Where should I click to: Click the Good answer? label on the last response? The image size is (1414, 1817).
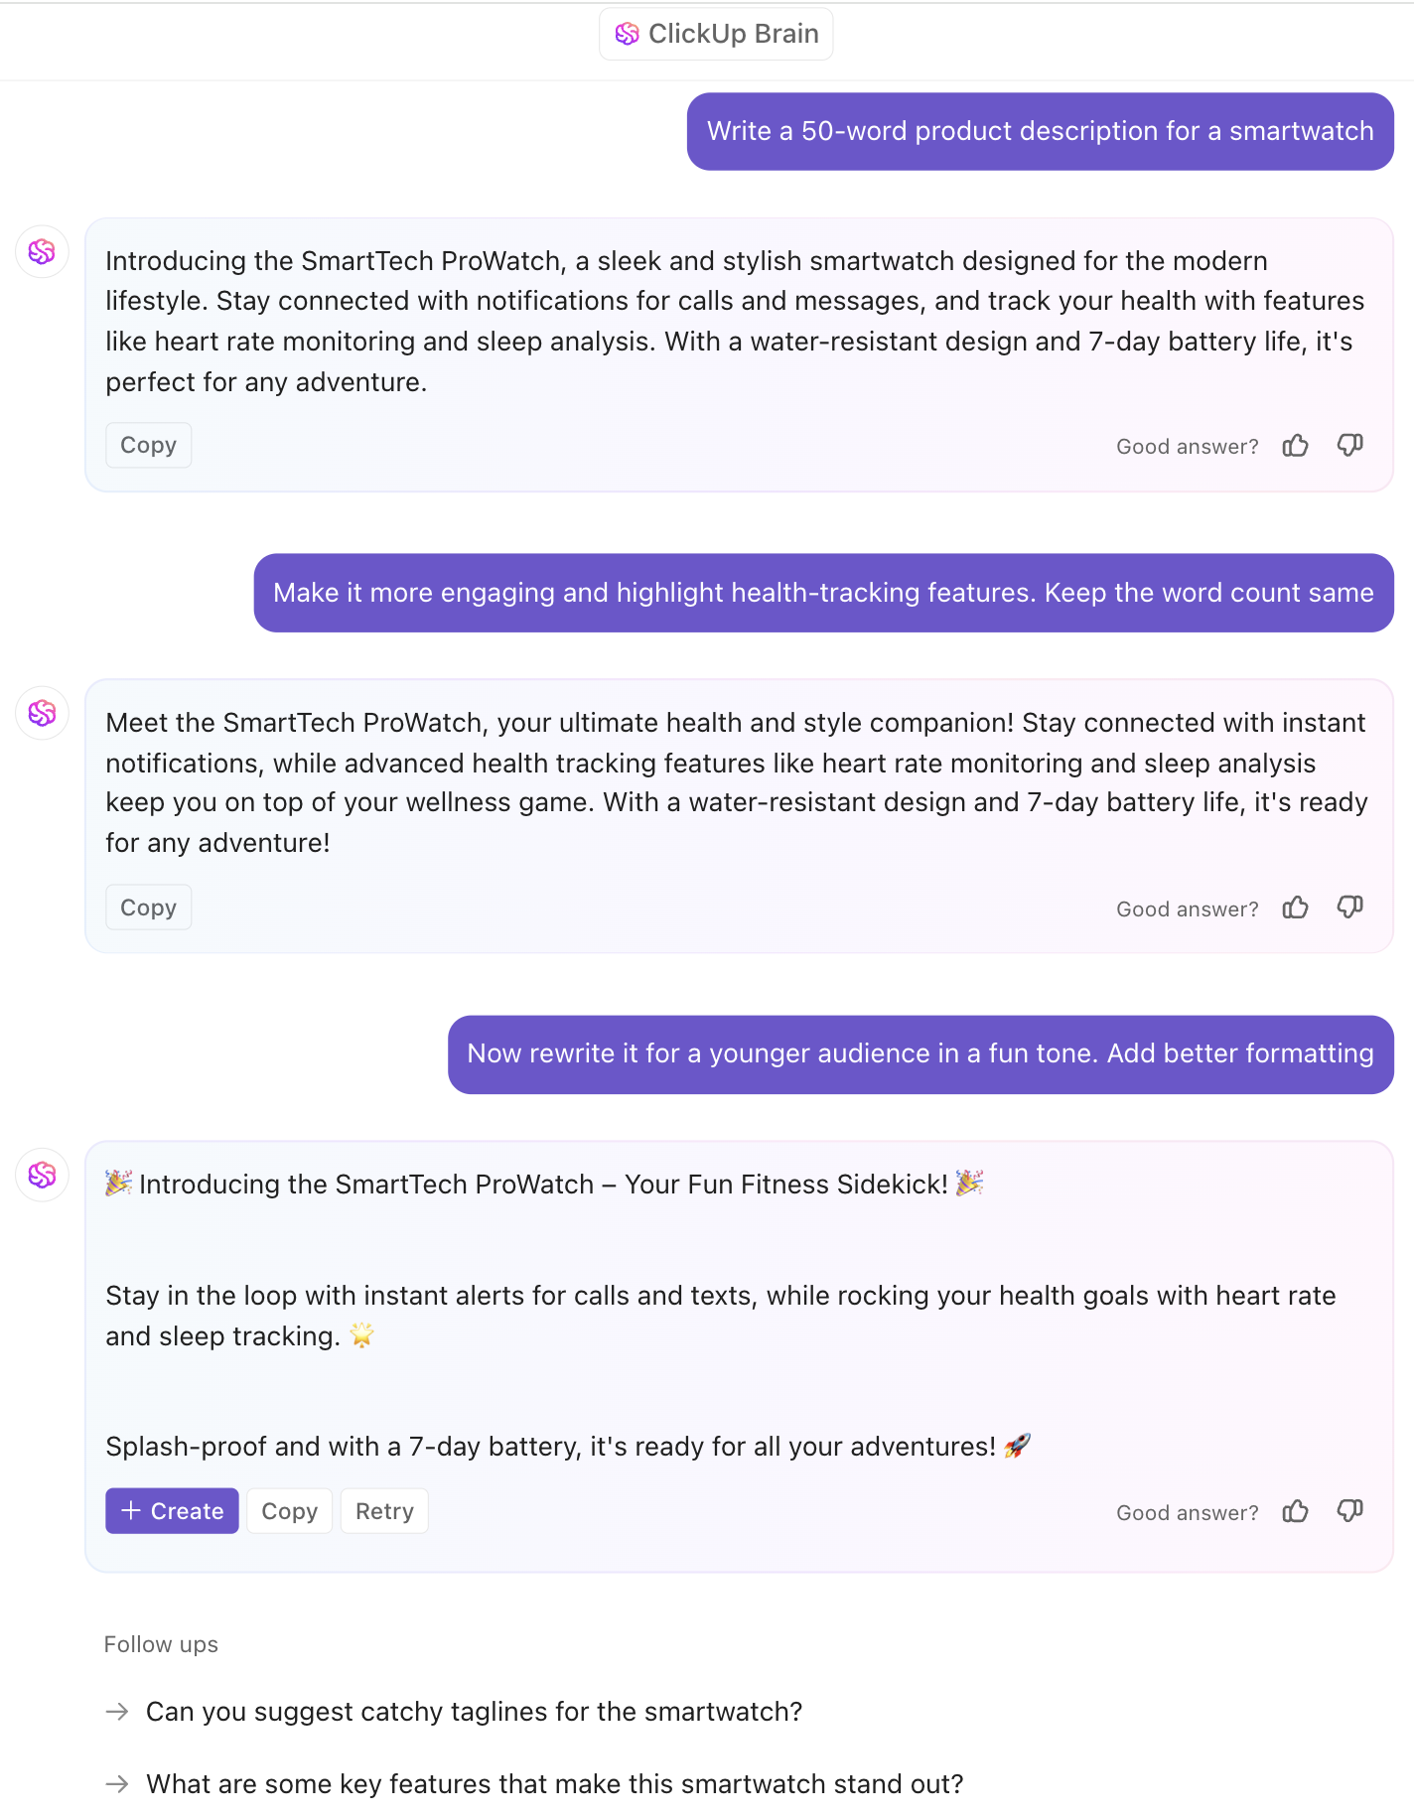(x=1187, y=1511)
